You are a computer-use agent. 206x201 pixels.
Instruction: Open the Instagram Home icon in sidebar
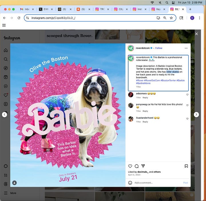6,50
